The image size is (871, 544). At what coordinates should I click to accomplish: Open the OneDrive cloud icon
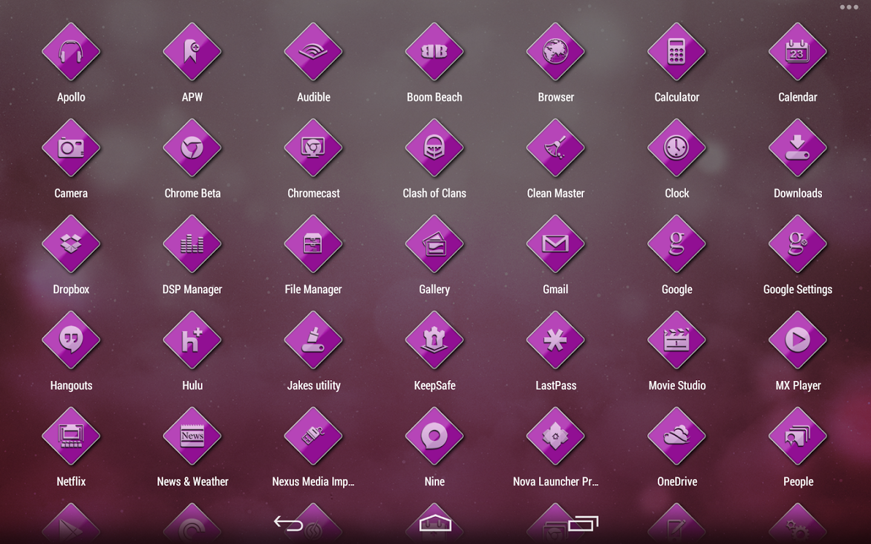tap(677, 436)
